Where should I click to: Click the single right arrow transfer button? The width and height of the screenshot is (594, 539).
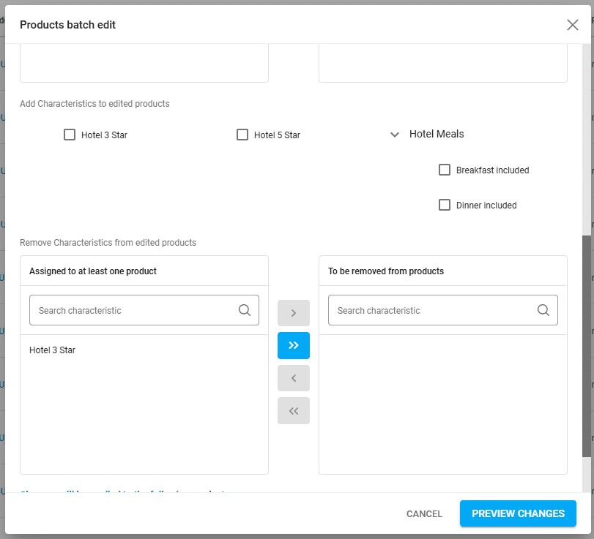294,313
